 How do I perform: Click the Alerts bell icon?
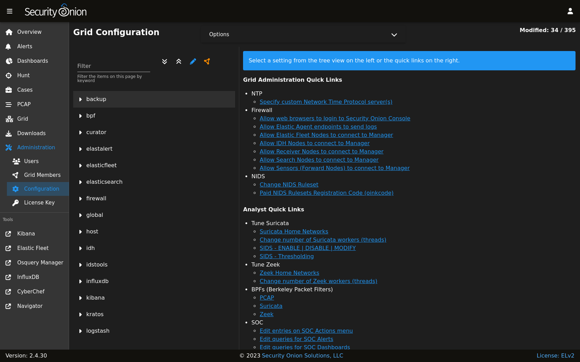click(x=9, y=47)
